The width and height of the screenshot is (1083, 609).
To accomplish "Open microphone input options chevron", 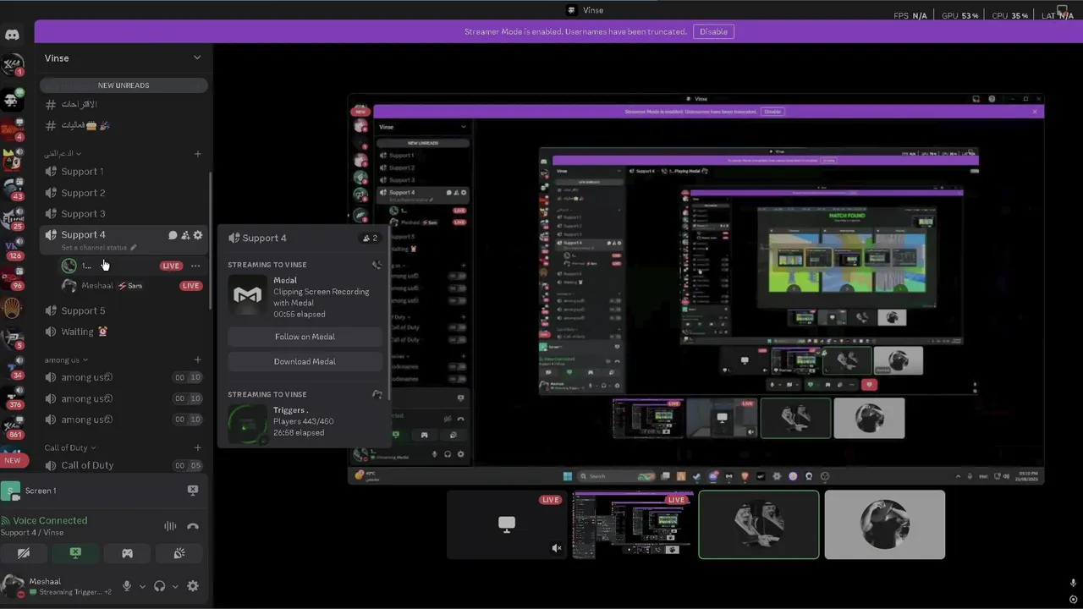I will [x=142, y=586].
